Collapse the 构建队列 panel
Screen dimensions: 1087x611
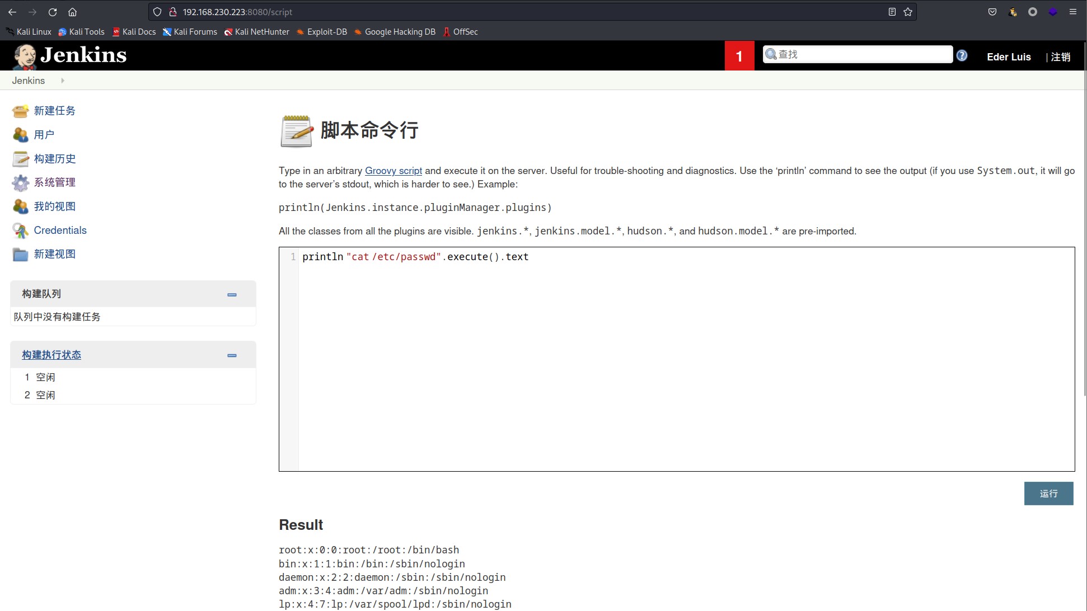(232, 294)
